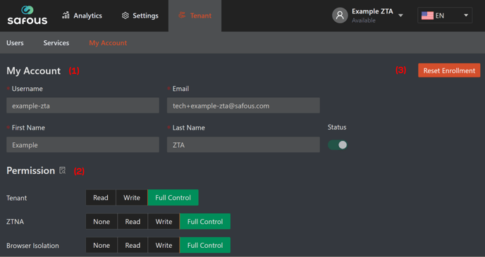Viewport: 485px width, 257px height.
Task: Click the First Name input field
Action: pyautogui.click(x=83, y=144)
